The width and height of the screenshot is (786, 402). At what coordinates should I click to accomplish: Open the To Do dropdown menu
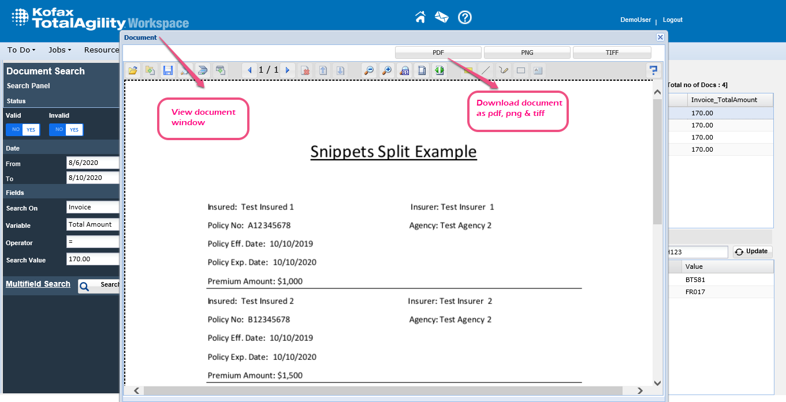pos(21,50)
